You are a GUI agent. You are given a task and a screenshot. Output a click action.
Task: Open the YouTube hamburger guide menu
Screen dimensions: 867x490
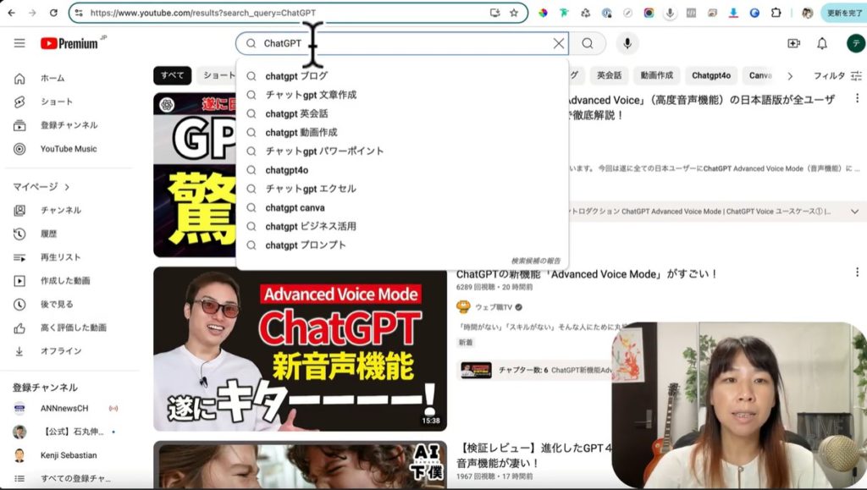pyautogui.click(x=19, y=43)
